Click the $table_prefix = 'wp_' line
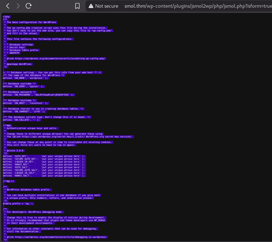Viewport: 272px width, 242px height. click(x=18, y=203)
